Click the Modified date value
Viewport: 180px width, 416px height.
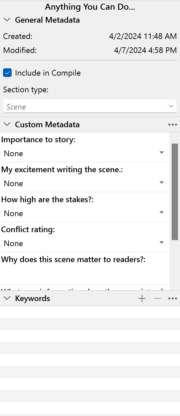click(x=145, y=50)
